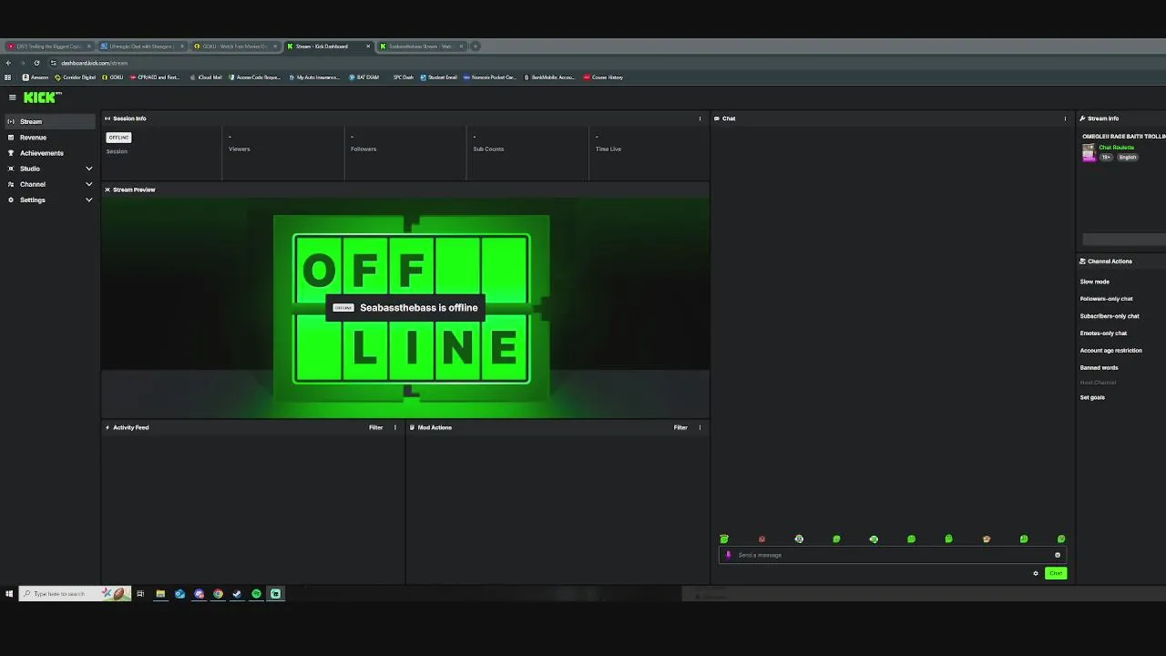Viewport: 1166px width, 656px height.
Task: Open Spotify from the taskbar
Action: 256,594
